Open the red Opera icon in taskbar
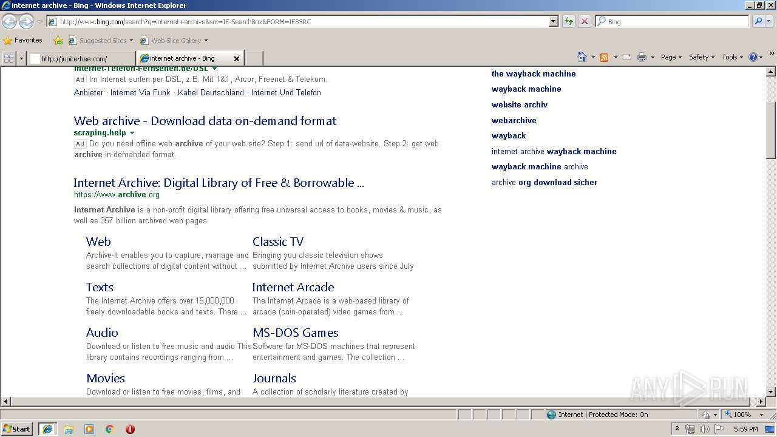Screen dimensions: 777x437 (x=130, y=429)
